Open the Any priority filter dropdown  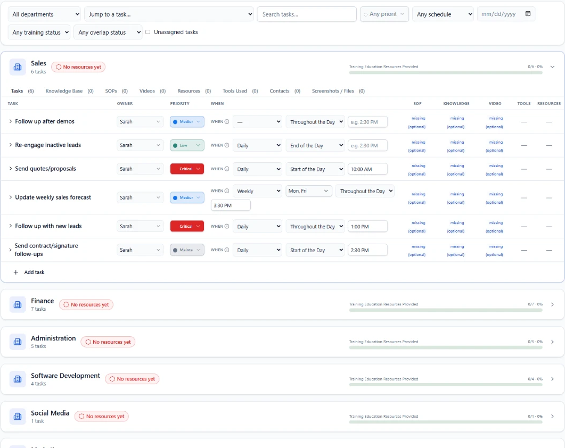tap(384, 14)
